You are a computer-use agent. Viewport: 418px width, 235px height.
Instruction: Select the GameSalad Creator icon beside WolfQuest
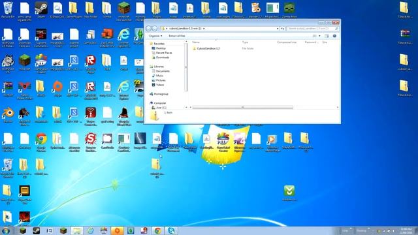click(x=41, y=63)
